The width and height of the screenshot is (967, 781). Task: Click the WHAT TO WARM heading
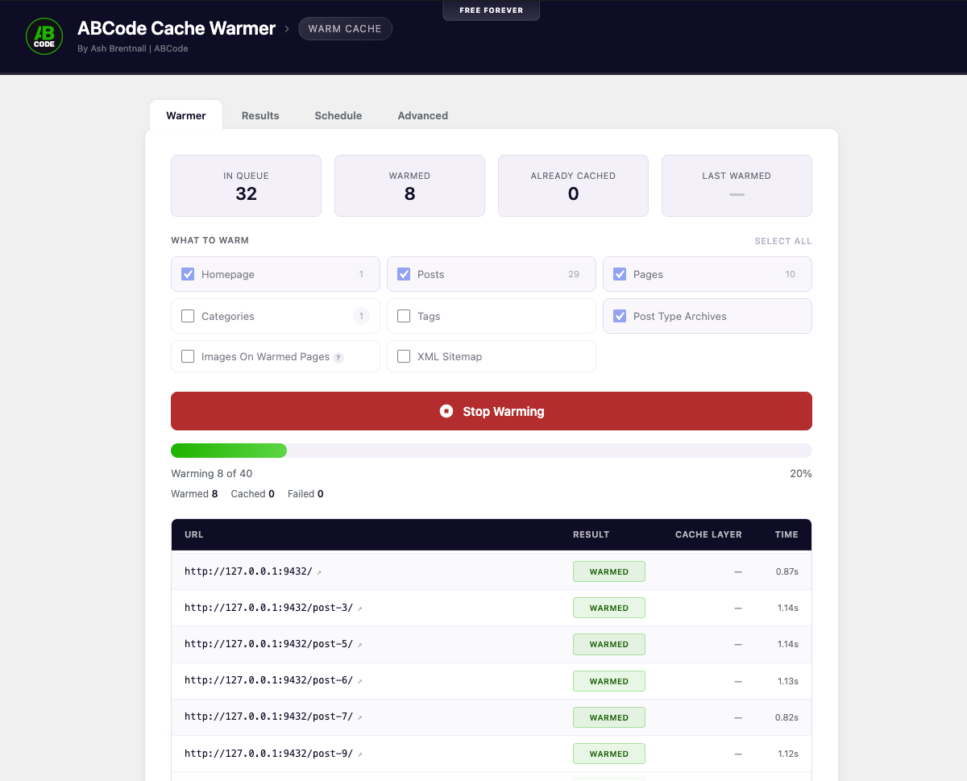(210, 240)
